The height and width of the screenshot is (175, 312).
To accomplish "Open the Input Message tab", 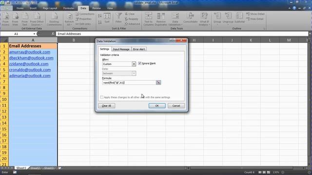I will [121, 49].
